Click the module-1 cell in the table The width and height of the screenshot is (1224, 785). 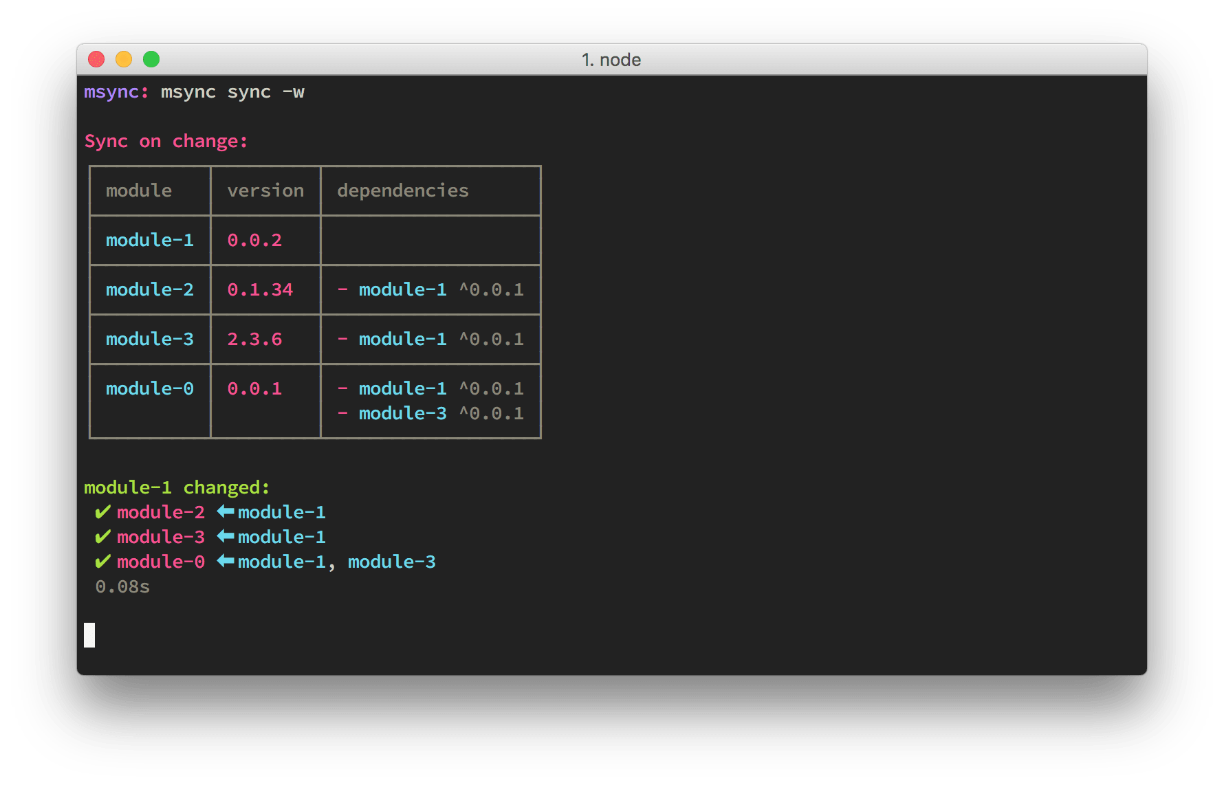point(150,240)
